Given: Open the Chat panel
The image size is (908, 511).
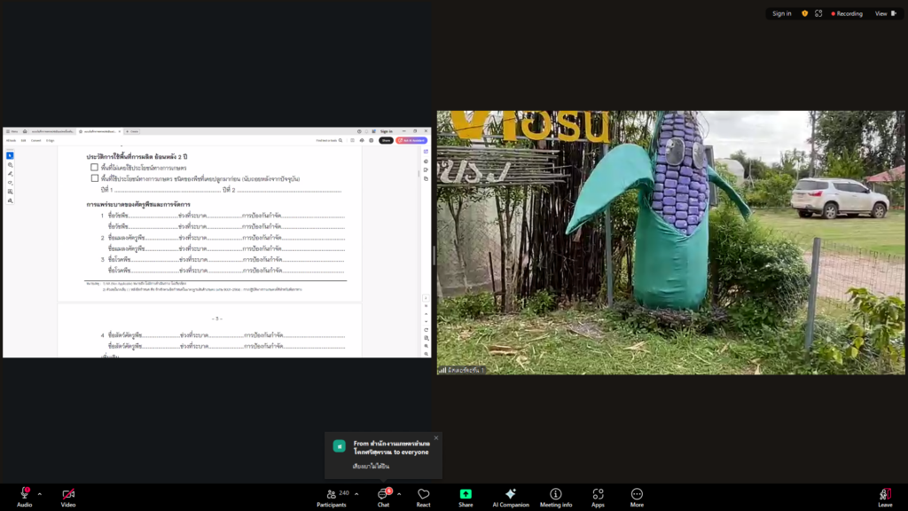Looking at the screenshot, I should point(383,496).
